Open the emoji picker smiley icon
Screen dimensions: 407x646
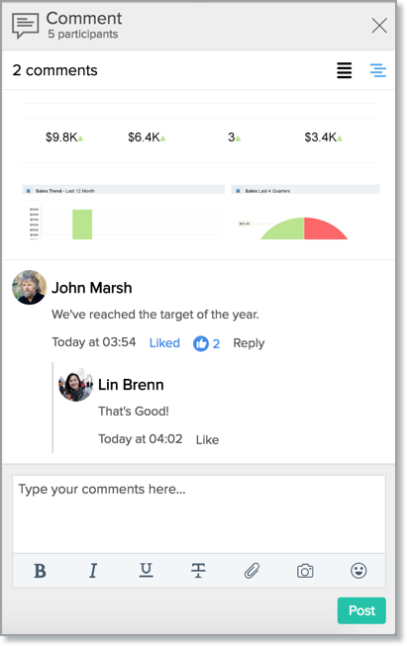(358, 571)
